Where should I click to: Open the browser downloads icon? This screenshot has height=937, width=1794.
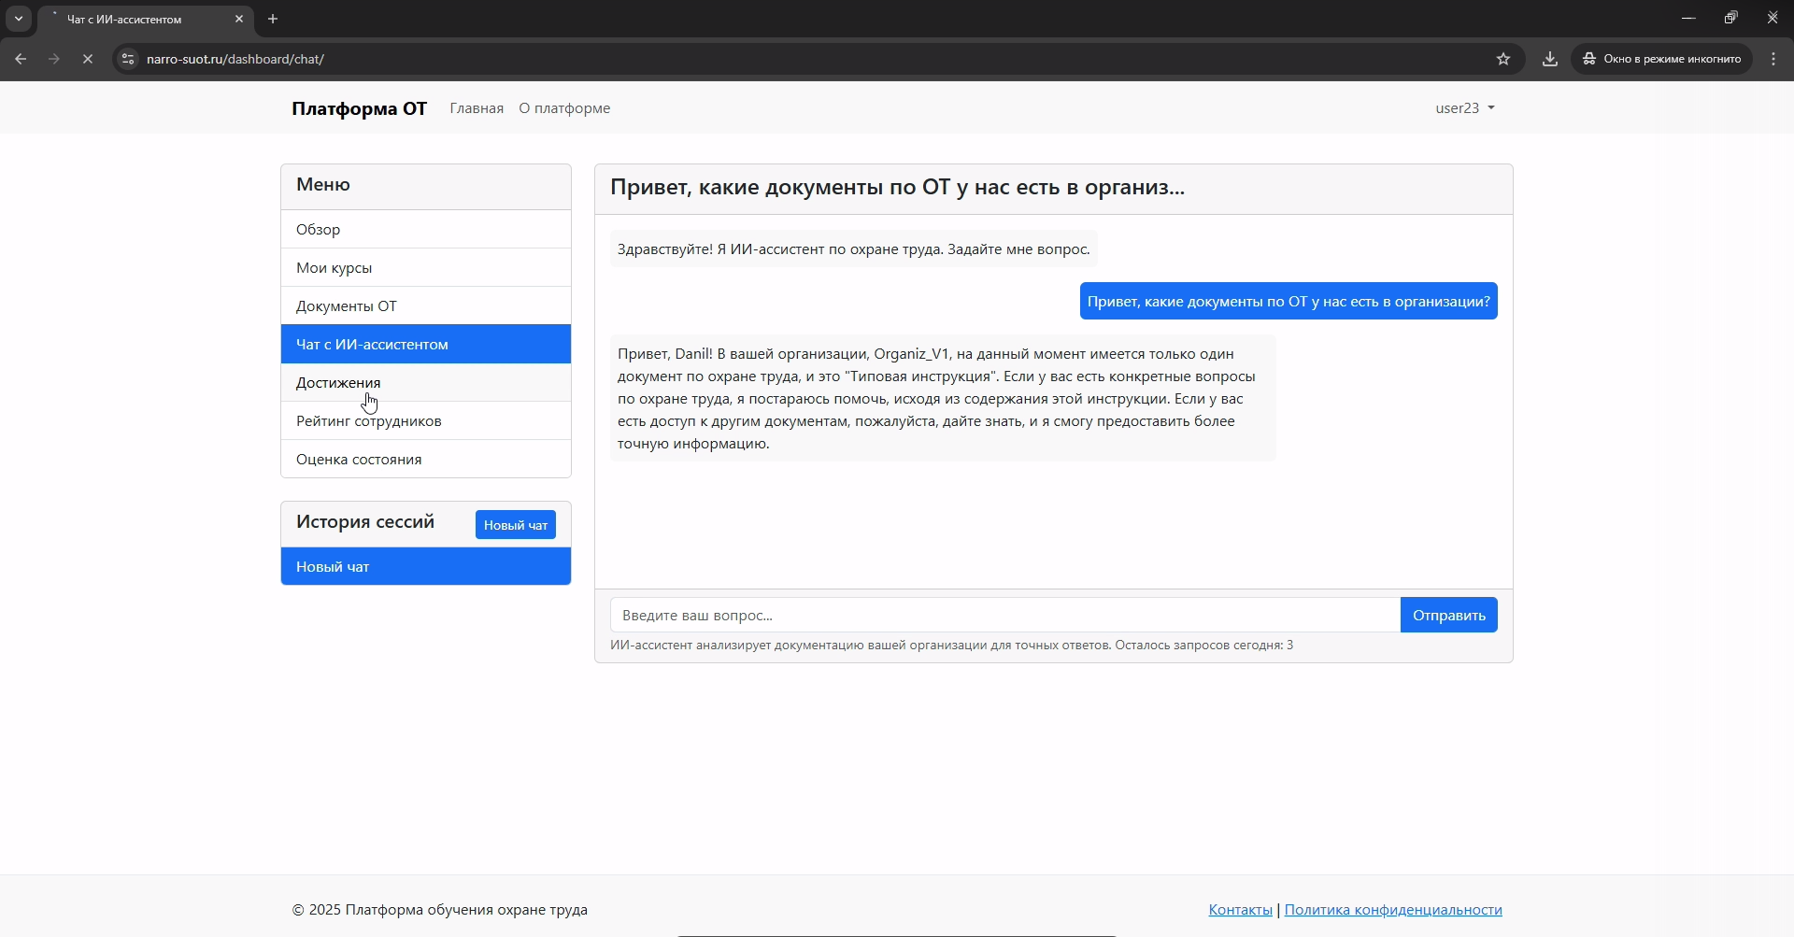click(1550, 59)
